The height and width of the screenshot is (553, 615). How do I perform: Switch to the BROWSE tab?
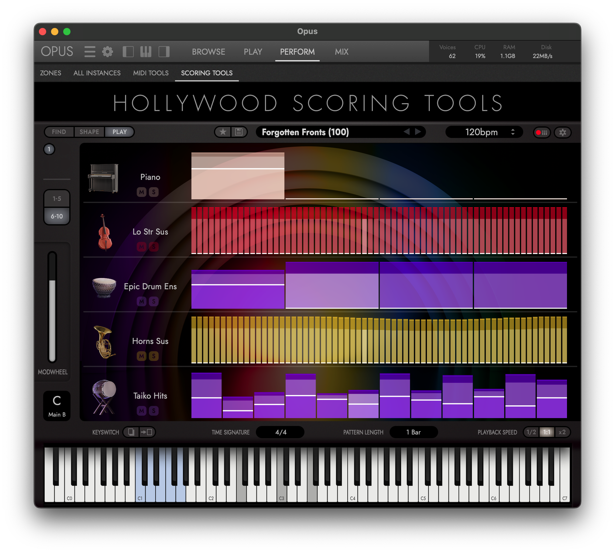pyautogui.click(x=208, y=52)
